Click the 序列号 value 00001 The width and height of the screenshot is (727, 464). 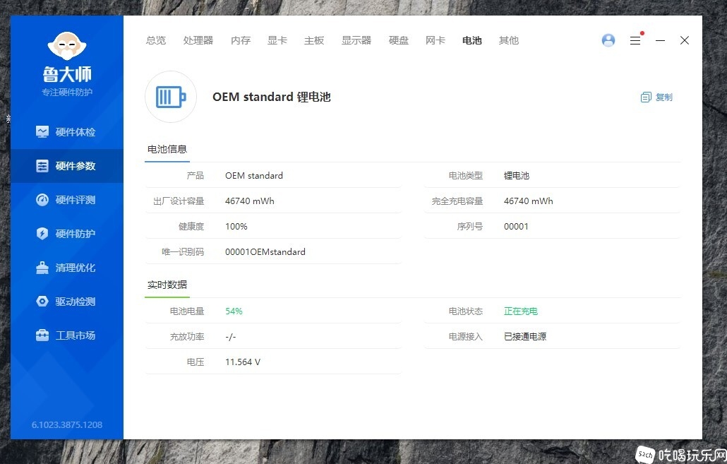click(516, 227)
